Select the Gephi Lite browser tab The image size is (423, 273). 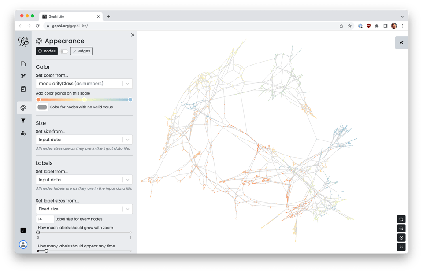tap(70, 16)
